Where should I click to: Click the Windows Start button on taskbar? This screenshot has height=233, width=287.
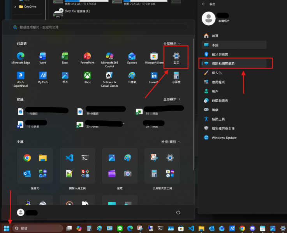tap(7, 228)
